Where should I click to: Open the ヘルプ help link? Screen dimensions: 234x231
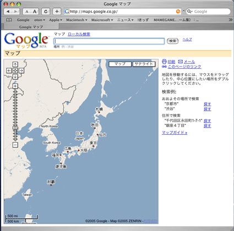click(187, 40)
